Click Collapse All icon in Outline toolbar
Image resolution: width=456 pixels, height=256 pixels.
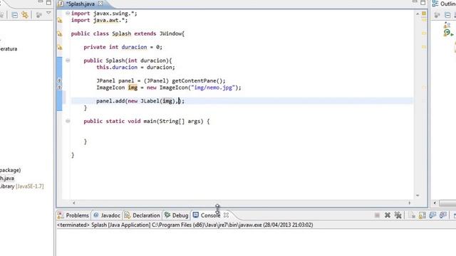[447, 15]
